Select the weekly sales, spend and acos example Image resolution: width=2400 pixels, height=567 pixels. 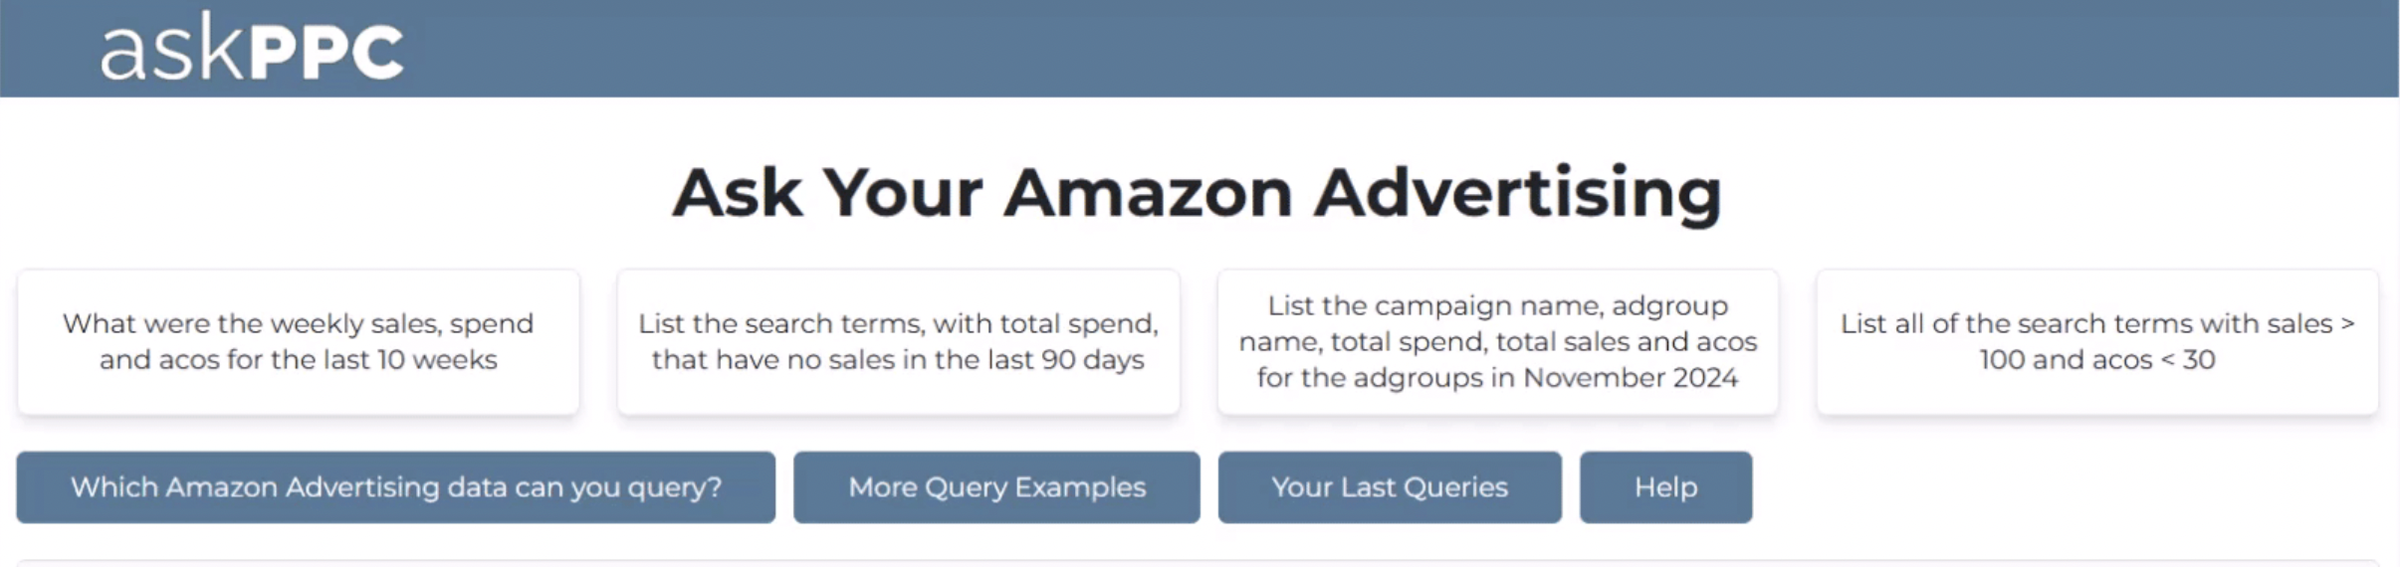(x=298, y=341)
